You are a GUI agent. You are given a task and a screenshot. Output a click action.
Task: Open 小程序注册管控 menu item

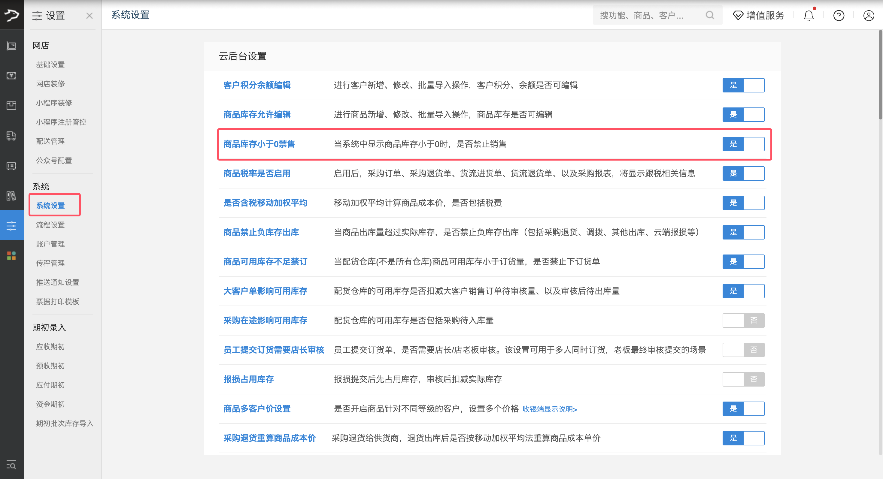(x=61, y=122)
